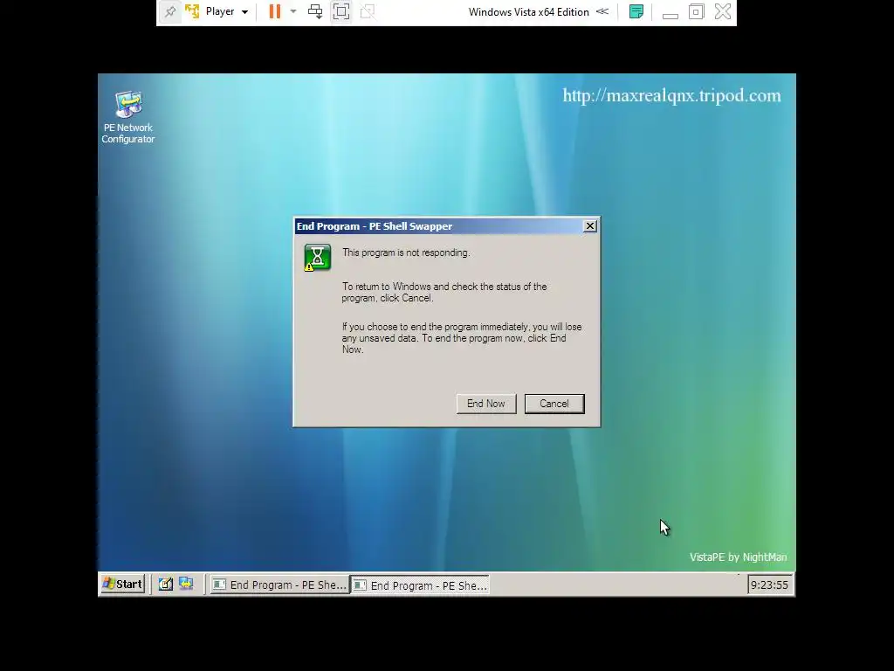Click the notepad quick launch icon
894x671 pixels.
click(165, 584)
